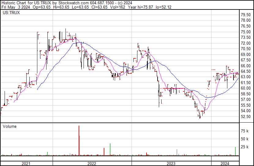Select the 66.00 price axis label
Image resolution: width=254 pixels, height=166 pixels.
click(x=246, y=66)
